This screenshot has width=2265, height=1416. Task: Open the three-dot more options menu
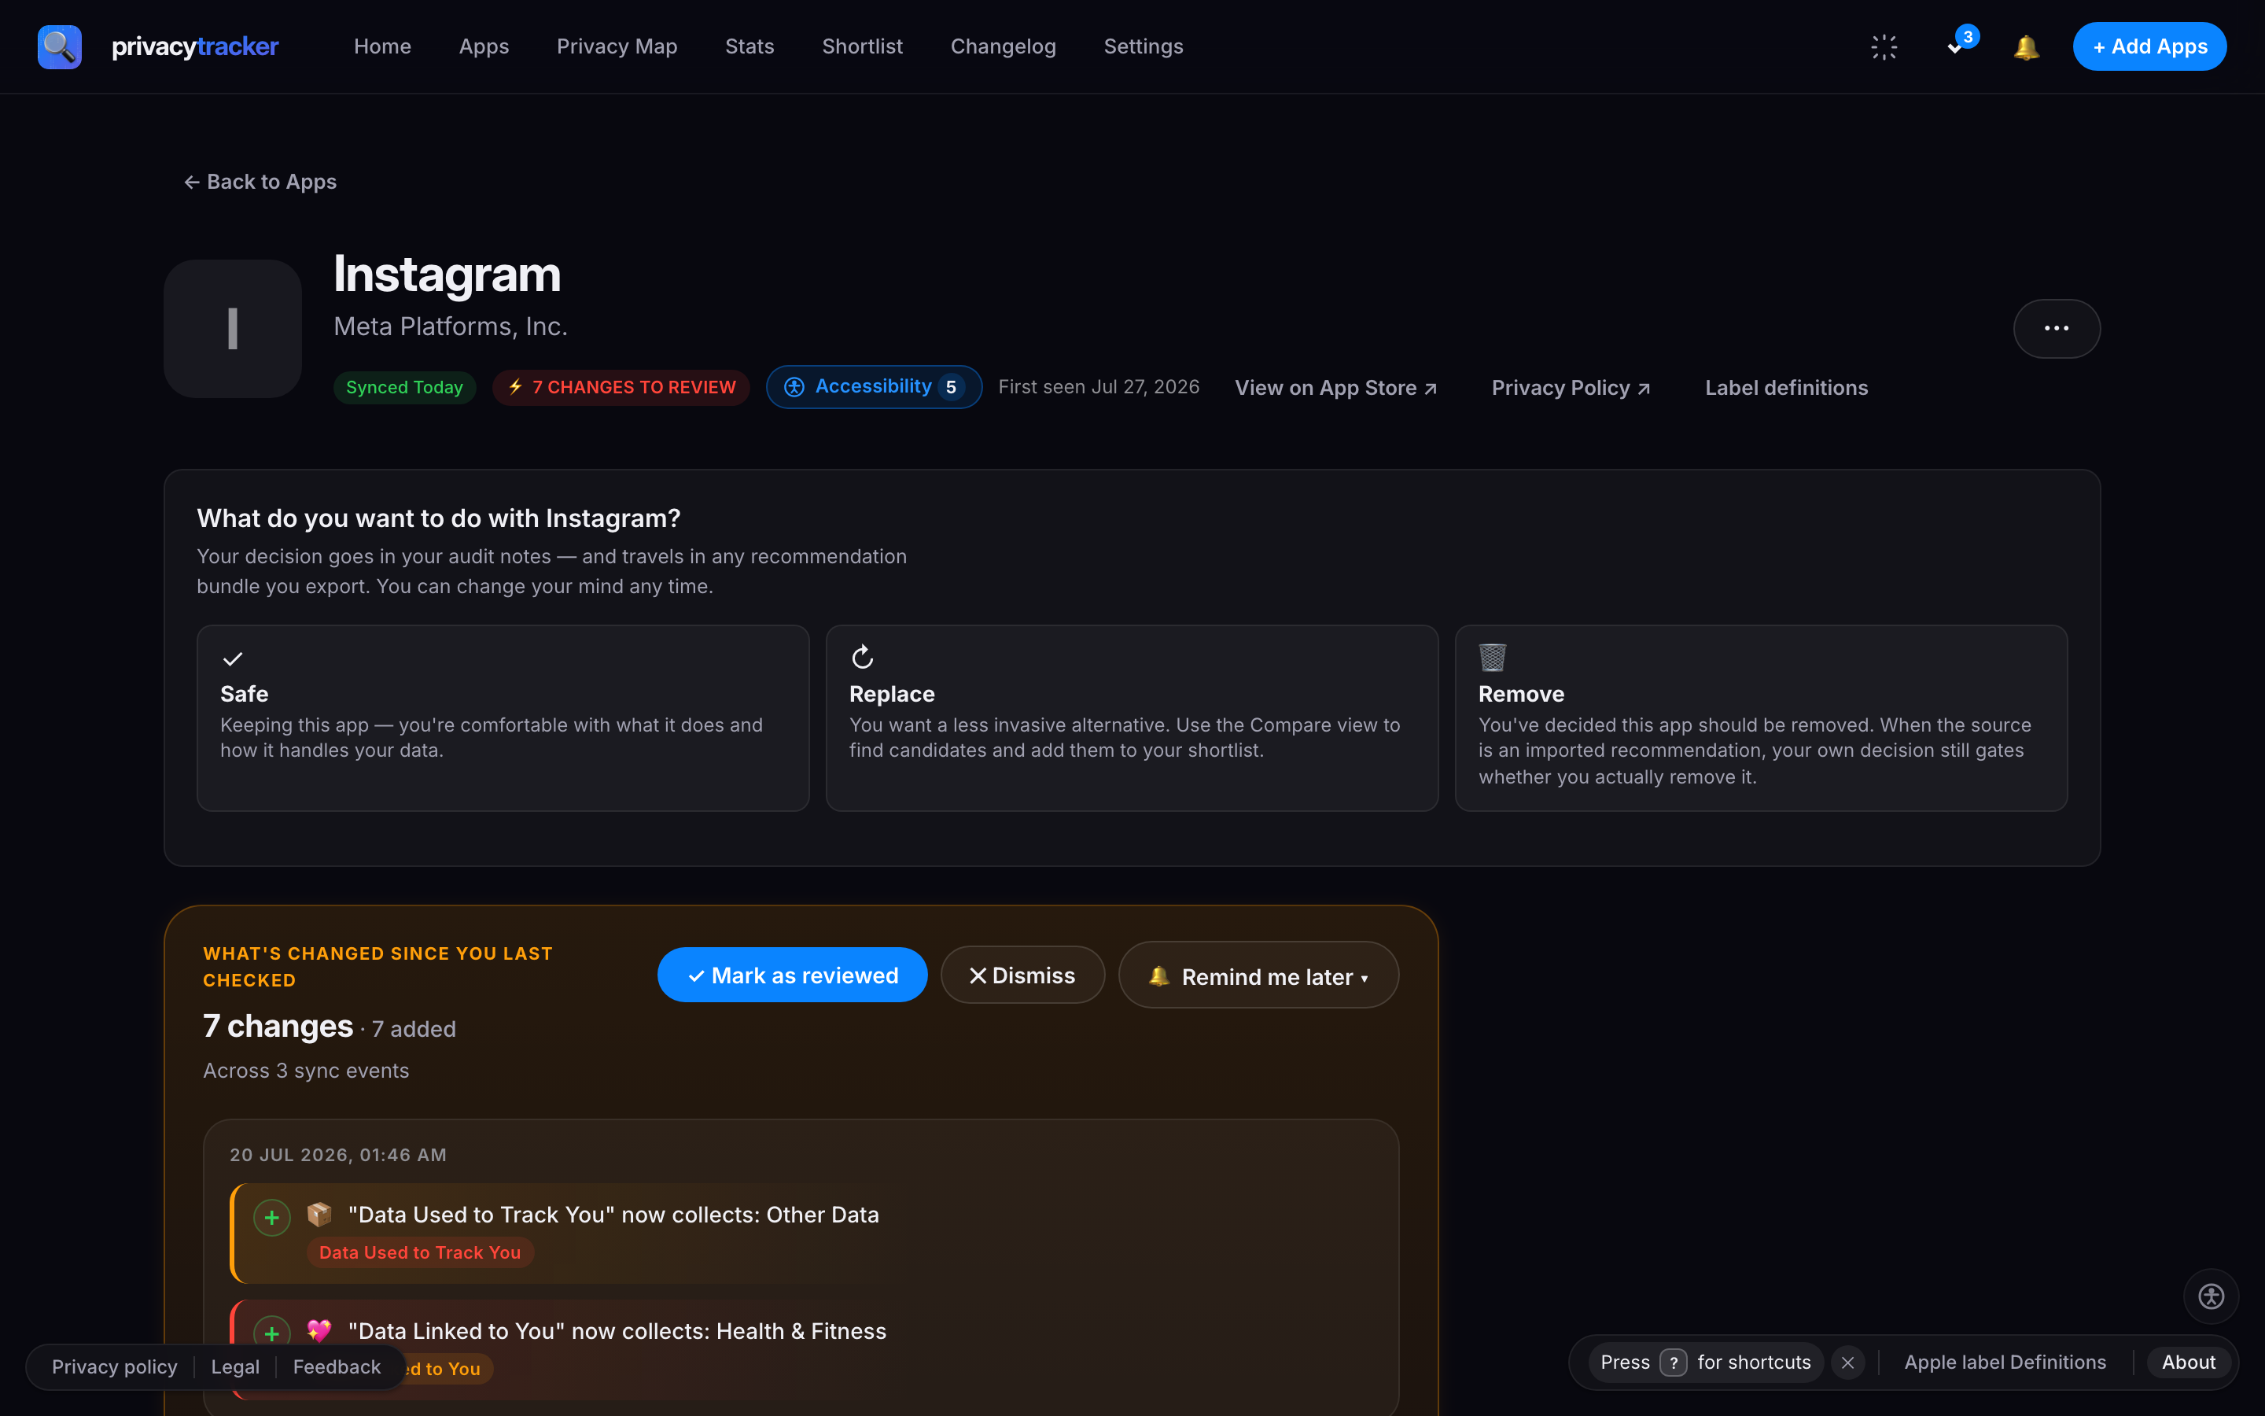[2057, 328]
